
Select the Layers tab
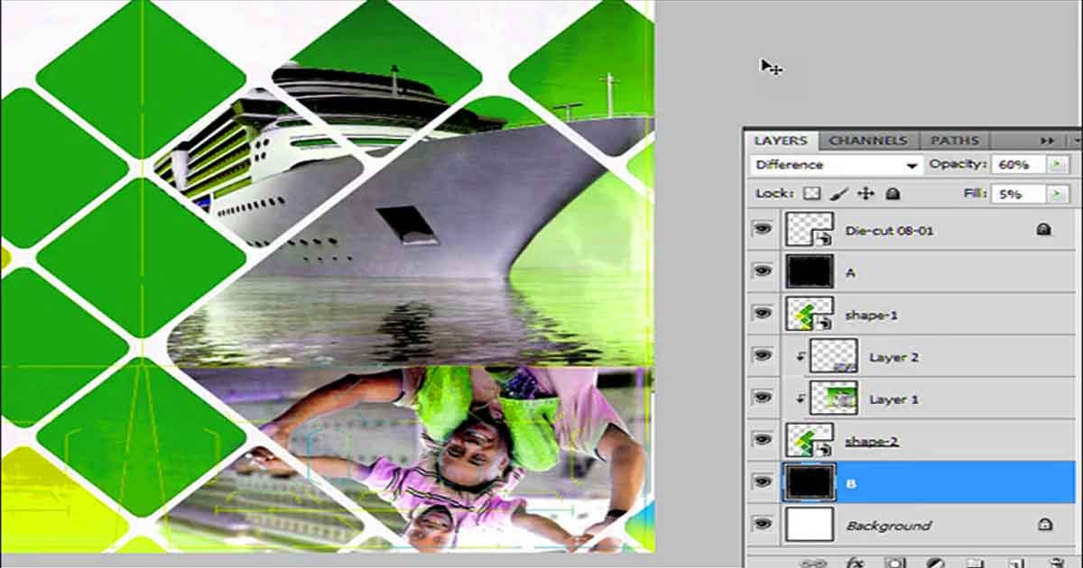[x=781, y=141]
